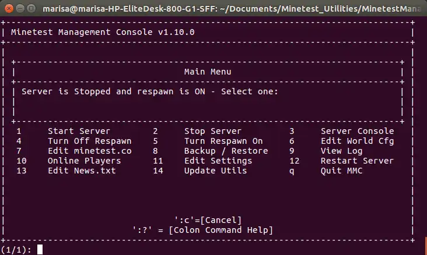
Task: Click the ':c'=[Cancel] hint text
Action: tap(208, 220)
